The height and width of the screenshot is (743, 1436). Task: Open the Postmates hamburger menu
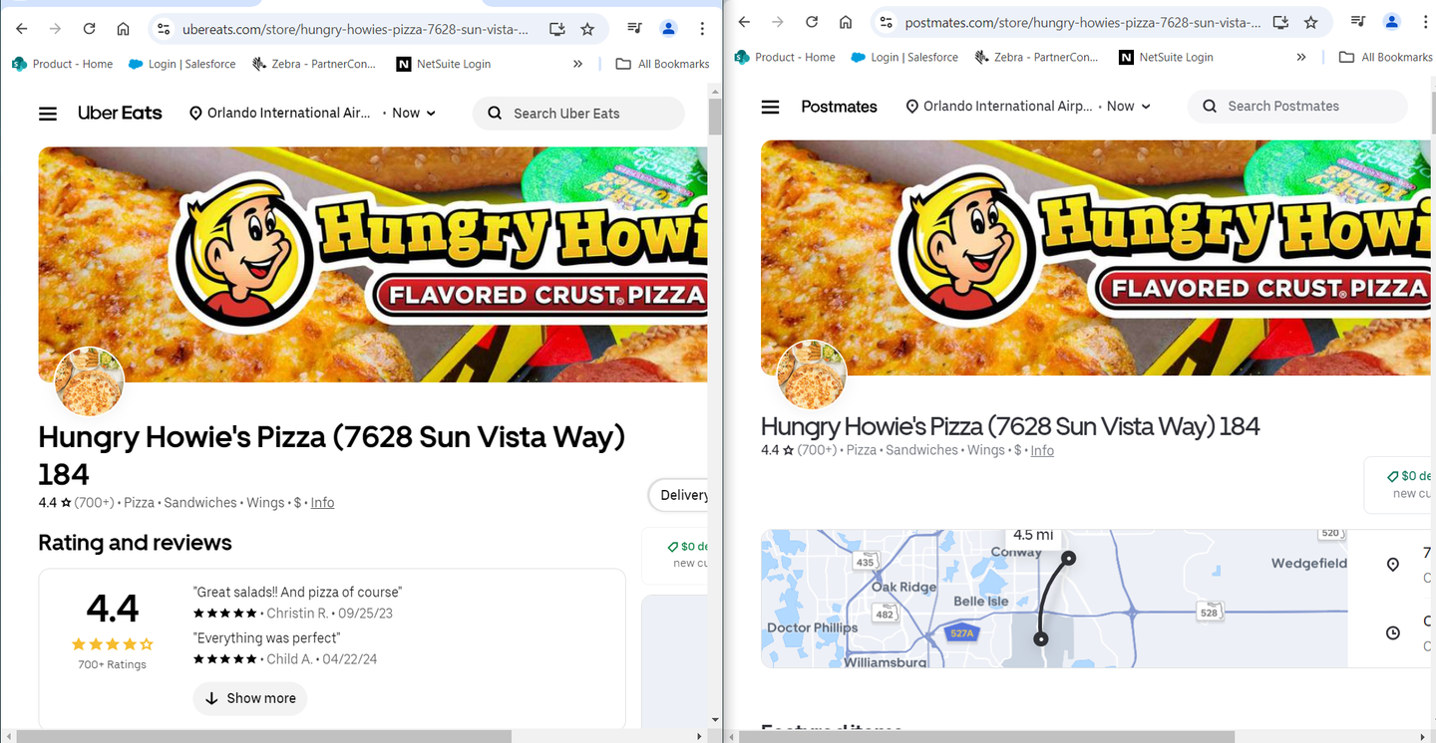point(771,107)
